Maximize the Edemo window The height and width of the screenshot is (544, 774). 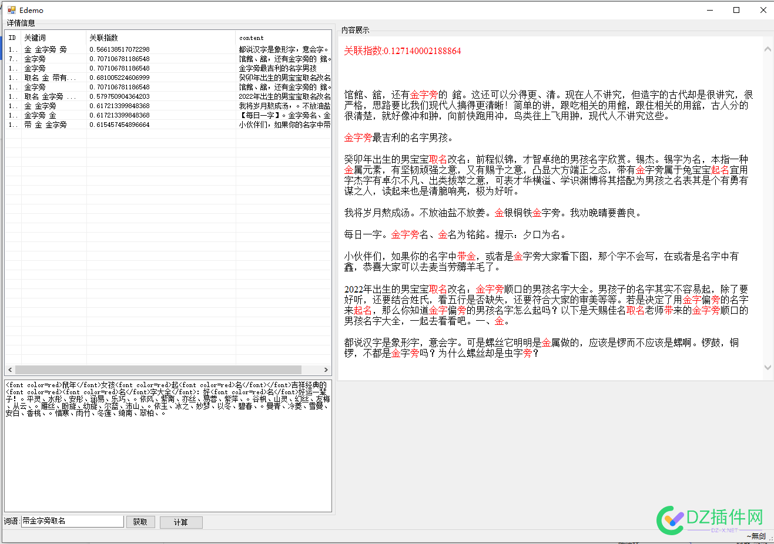pos(736,10)
